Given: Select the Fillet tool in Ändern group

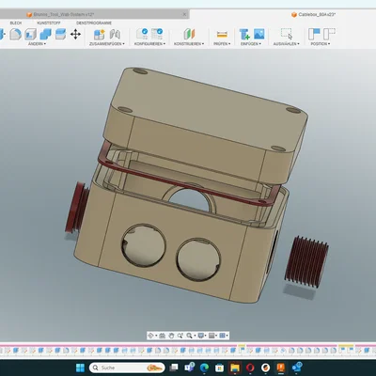Looking at the screenshot, I should [x=15, y=34].
